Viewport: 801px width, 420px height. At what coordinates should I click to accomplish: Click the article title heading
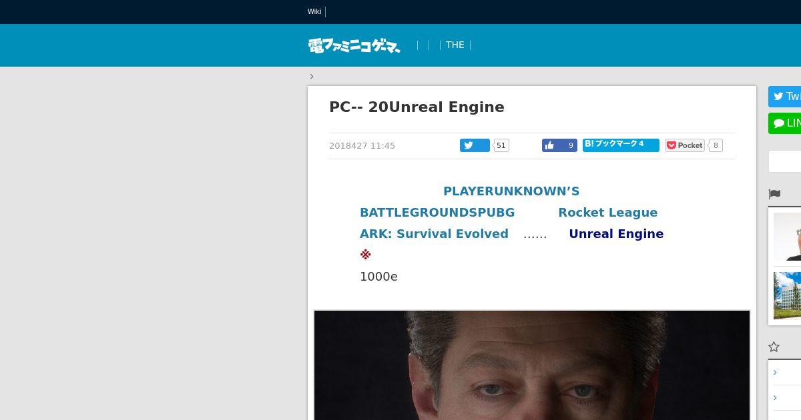417,107
